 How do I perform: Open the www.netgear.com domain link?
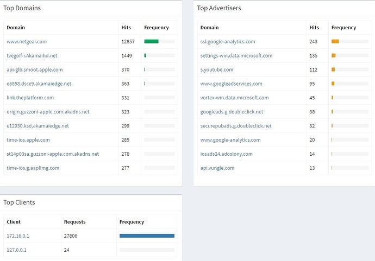point(27,41)
